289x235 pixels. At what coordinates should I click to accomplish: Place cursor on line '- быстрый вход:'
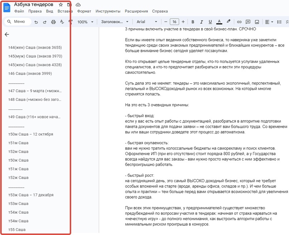pyautogui.click(x=140, y=116)
